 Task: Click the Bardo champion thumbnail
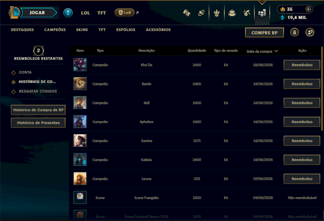click(x=80, y=84)
